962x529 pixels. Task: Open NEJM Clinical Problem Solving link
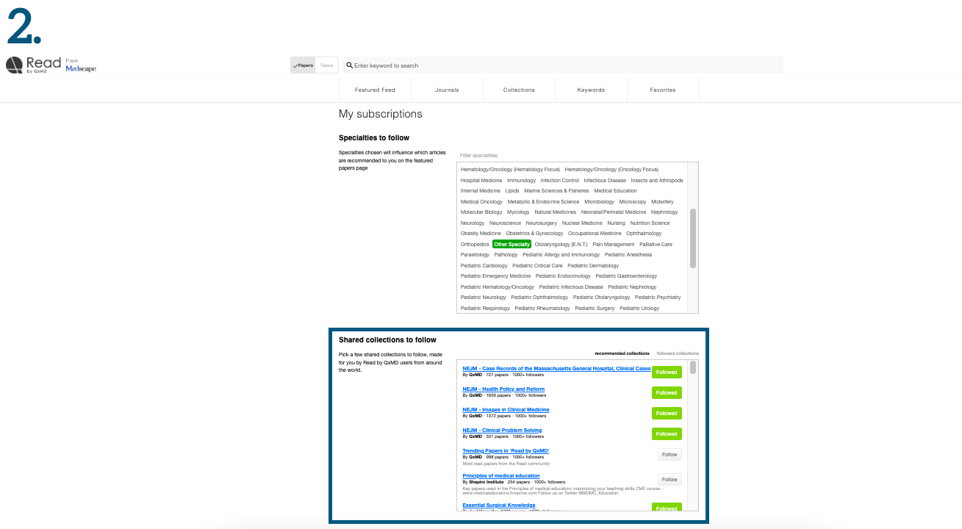point(502,431)
